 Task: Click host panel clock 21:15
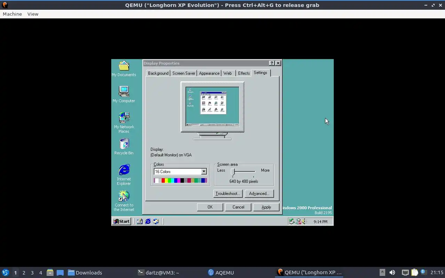[437, 272]
